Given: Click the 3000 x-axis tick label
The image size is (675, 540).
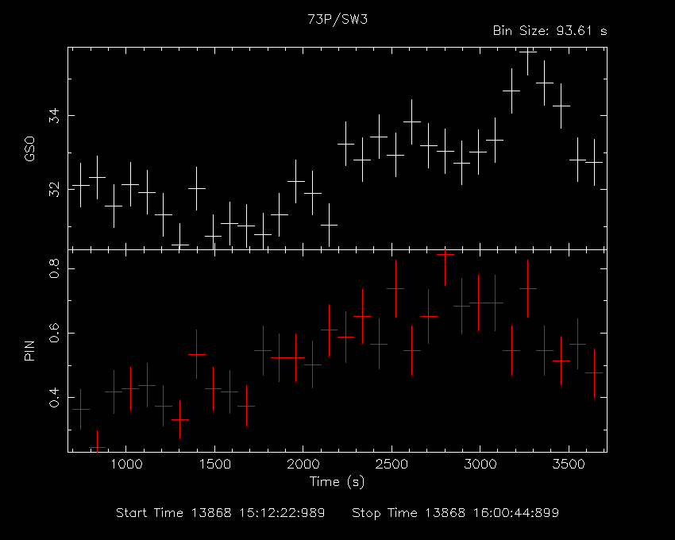Looking at the screenshot, I should [x=480, y=465].
